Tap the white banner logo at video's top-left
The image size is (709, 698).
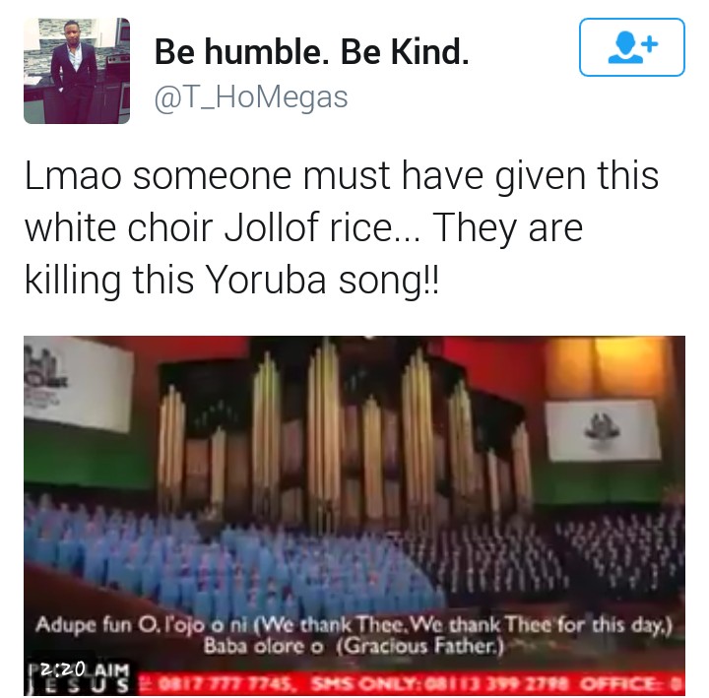pyautogui.click(x=78, y=384)
